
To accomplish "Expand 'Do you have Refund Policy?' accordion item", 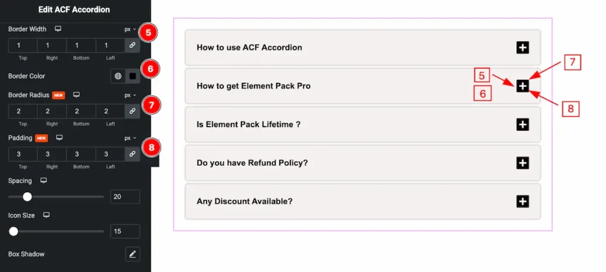I will coord(523,163).
